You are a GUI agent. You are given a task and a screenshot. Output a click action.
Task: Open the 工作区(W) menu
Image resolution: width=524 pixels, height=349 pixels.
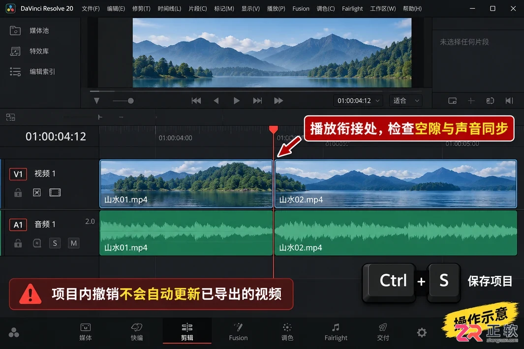383,9
